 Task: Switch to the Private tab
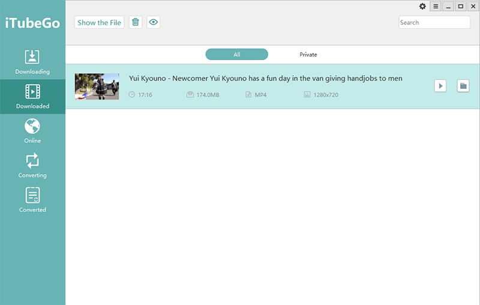coord(308,55)
